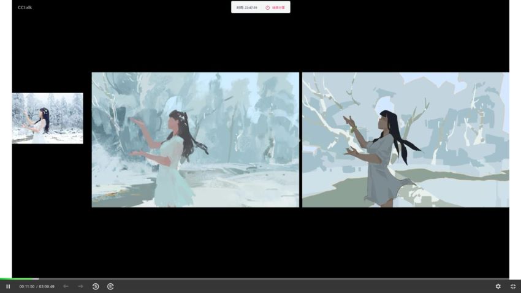The image size is (521, 293).
Task: Click the right flat-color blocked painting
Action: 406,140
